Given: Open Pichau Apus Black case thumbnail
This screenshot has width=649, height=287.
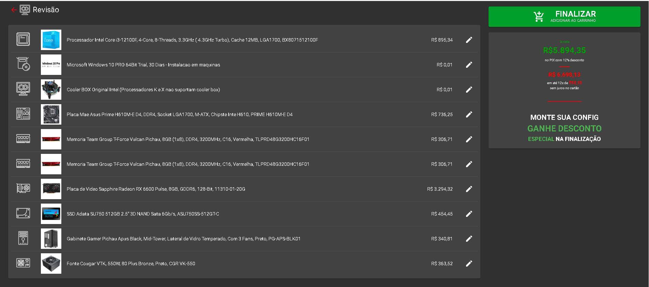Looking at the screenshot, I should coord(51,239).
